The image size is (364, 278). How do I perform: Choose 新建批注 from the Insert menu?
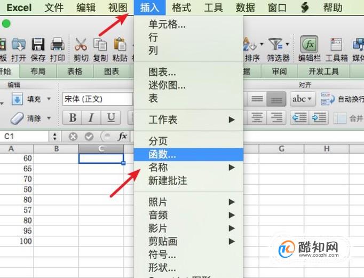coord(188,180)
